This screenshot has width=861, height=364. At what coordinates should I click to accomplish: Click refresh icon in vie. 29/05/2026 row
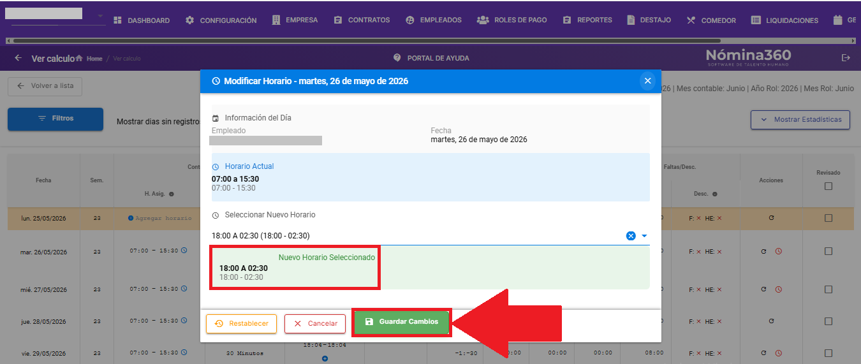coord(764,353)
